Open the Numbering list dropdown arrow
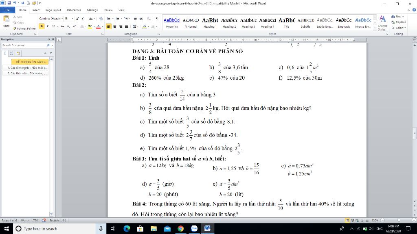The width and height of the screenshot is (417, 234). (121, 19)
